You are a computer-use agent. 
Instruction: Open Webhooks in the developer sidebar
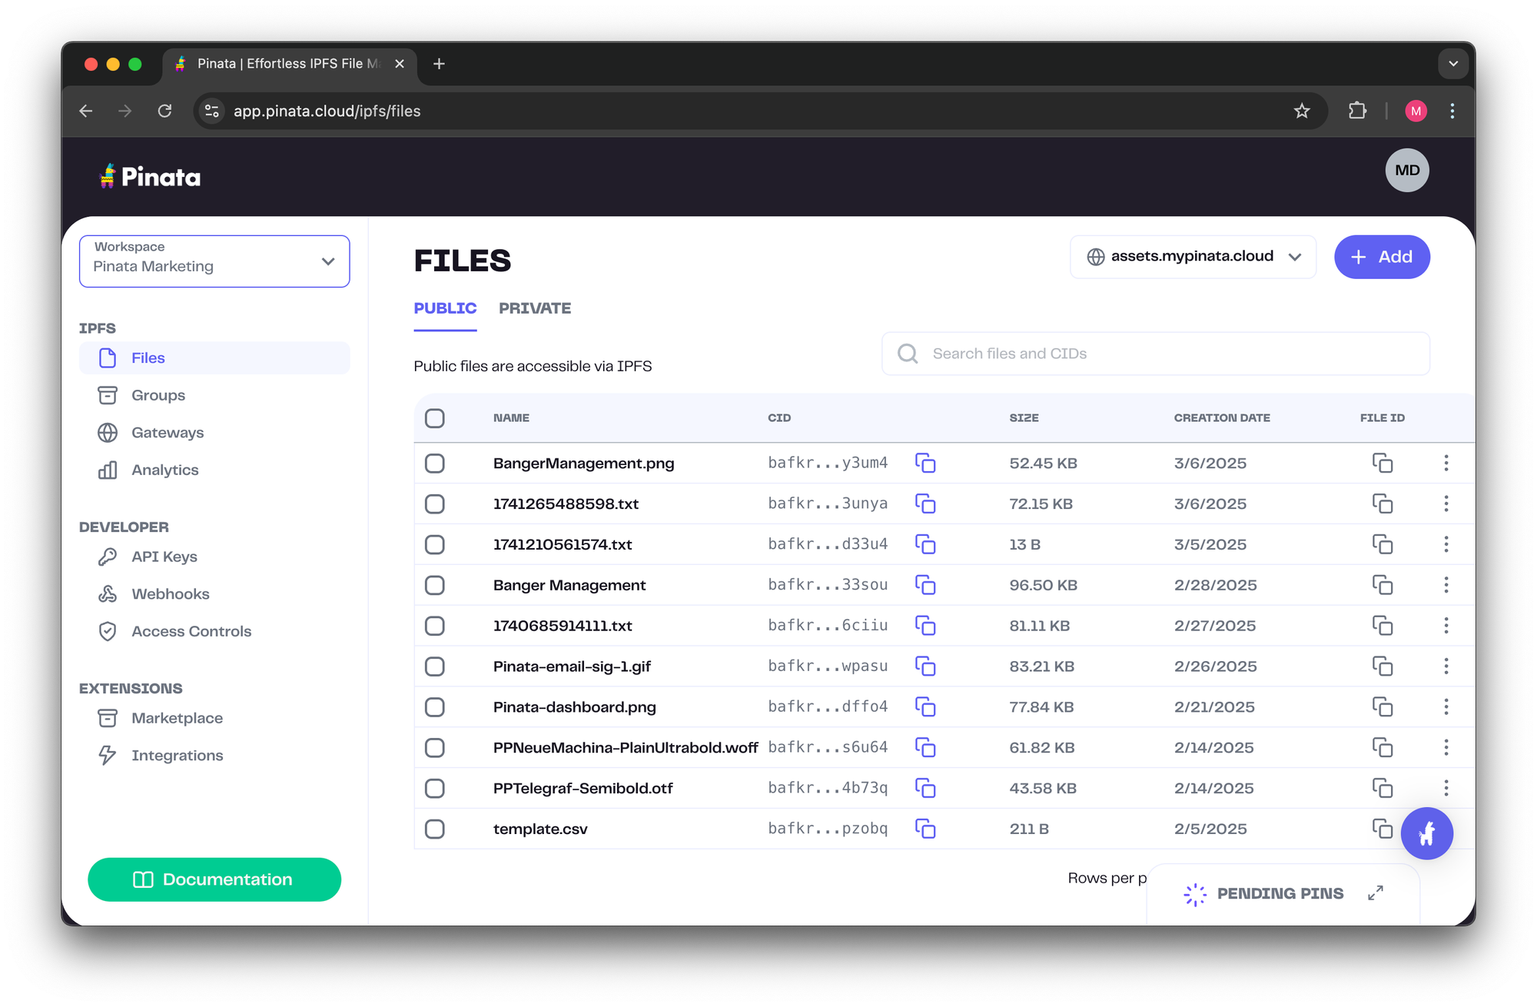[x=170, y=593]
